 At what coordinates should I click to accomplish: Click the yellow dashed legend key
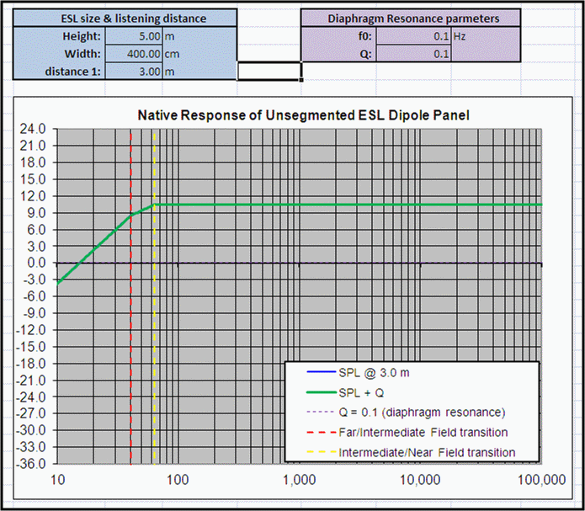pos(322,452)
